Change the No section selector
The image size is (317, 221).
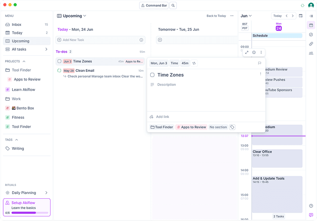tap(218, 127)
